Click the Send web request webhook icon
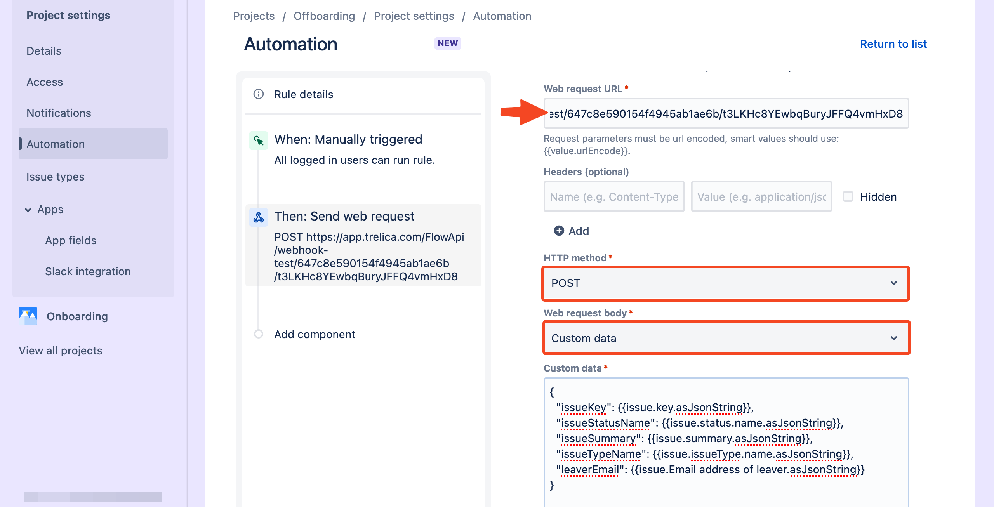The height and width of the screenshot is (507, 994). (259, 217)
